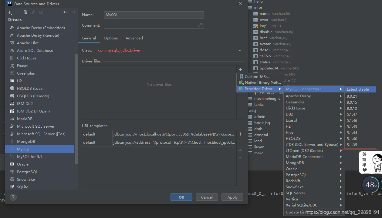Click the duplicate driver icon in toolbar

click(x=25, y=12)
